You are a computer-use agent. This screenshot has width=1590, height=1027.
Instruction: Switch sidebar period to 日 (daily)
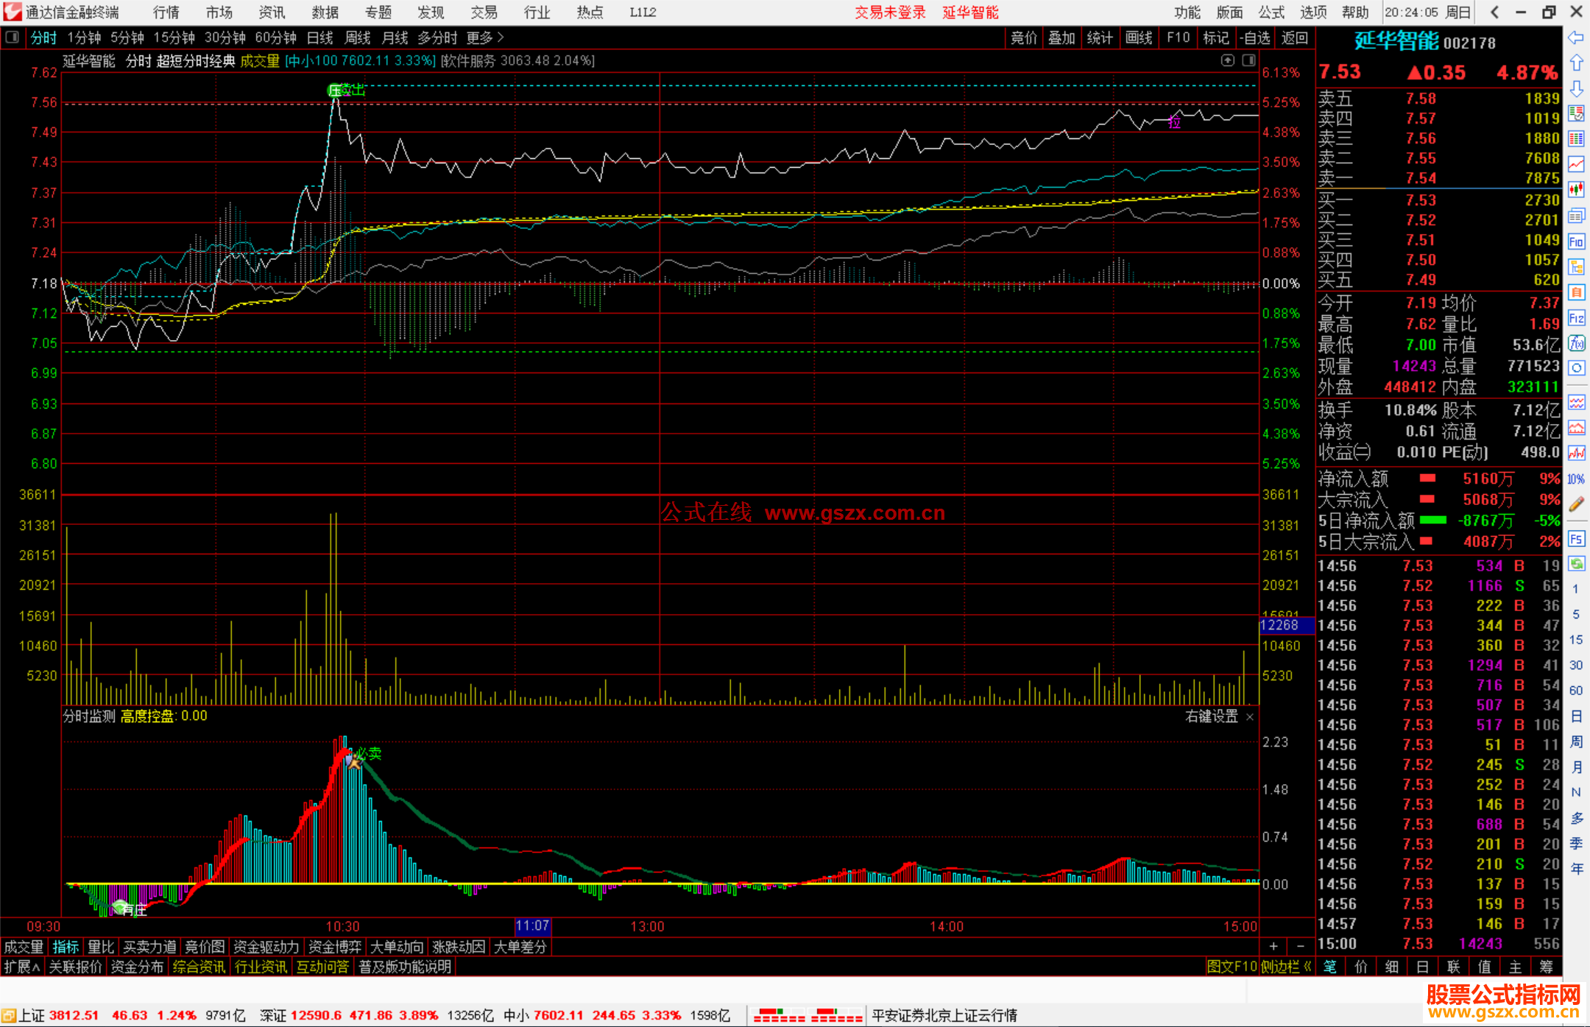click(1576, 716)
